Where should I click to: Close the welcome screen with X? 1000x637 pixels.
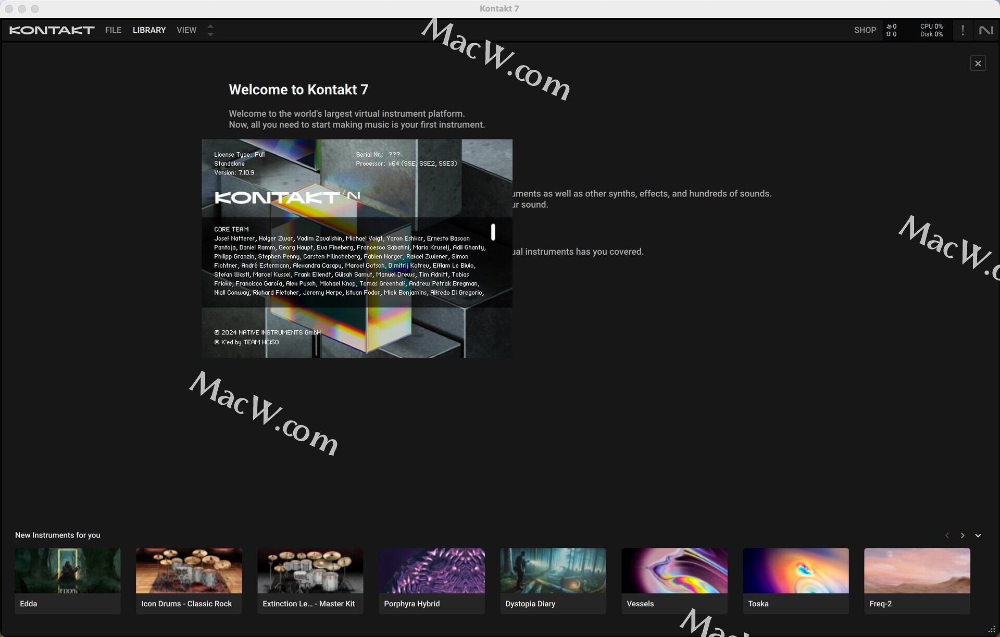[978, 64]
